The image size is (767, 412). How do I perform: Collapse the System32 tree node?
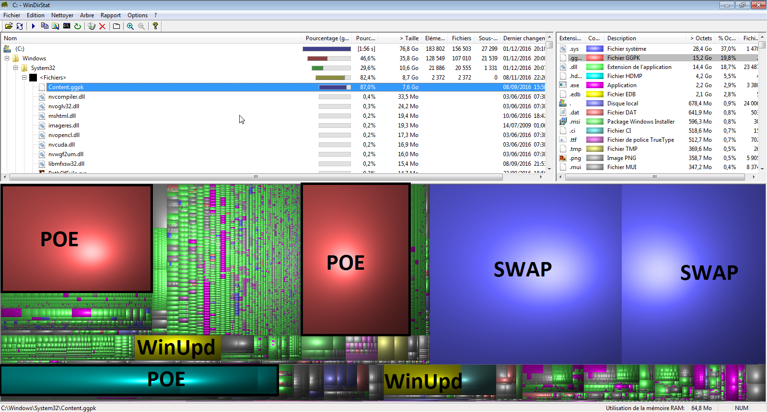[16, 68]
